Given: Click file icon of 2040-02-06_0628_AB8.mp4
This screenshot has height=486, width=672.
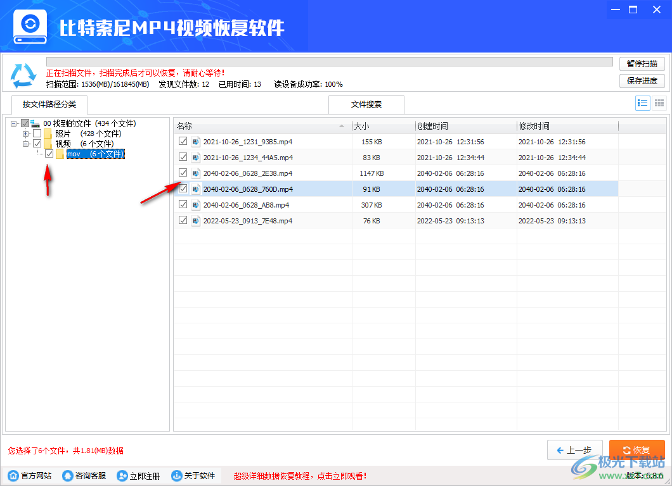Looking at the screenshot, I should [x=196, y=205].
